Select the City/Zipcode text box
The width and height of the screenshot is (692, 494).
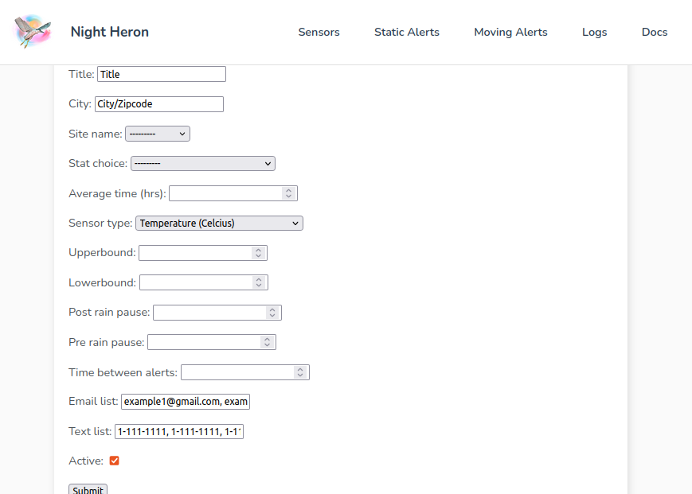click(158, 103)
